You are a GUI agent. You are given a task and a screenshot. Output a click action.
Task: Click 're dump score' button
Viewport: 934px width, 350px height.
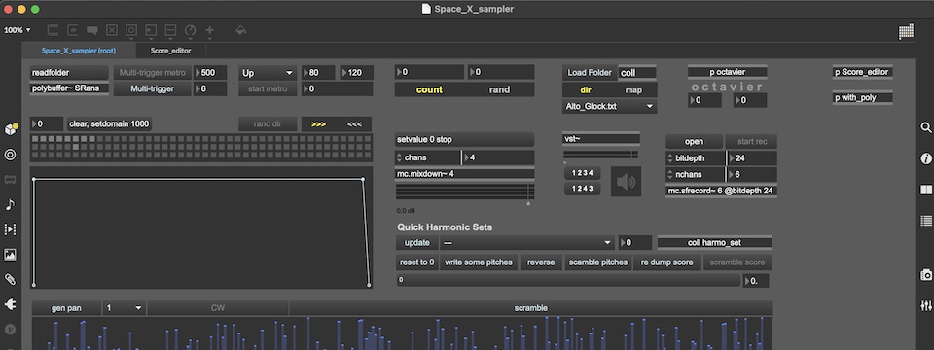(667, 262)
